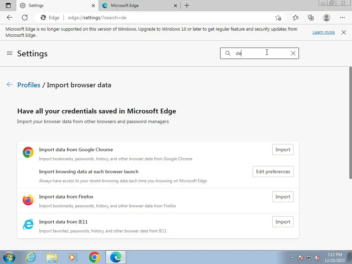Go back with blue Profiles arrow

point(9,85)
